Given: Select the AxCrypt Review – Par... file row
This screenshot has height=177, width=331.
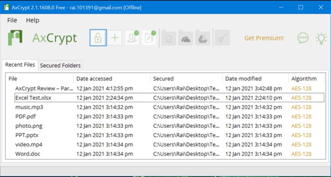Looking at the screenshot, I should [x=169, y=89].
